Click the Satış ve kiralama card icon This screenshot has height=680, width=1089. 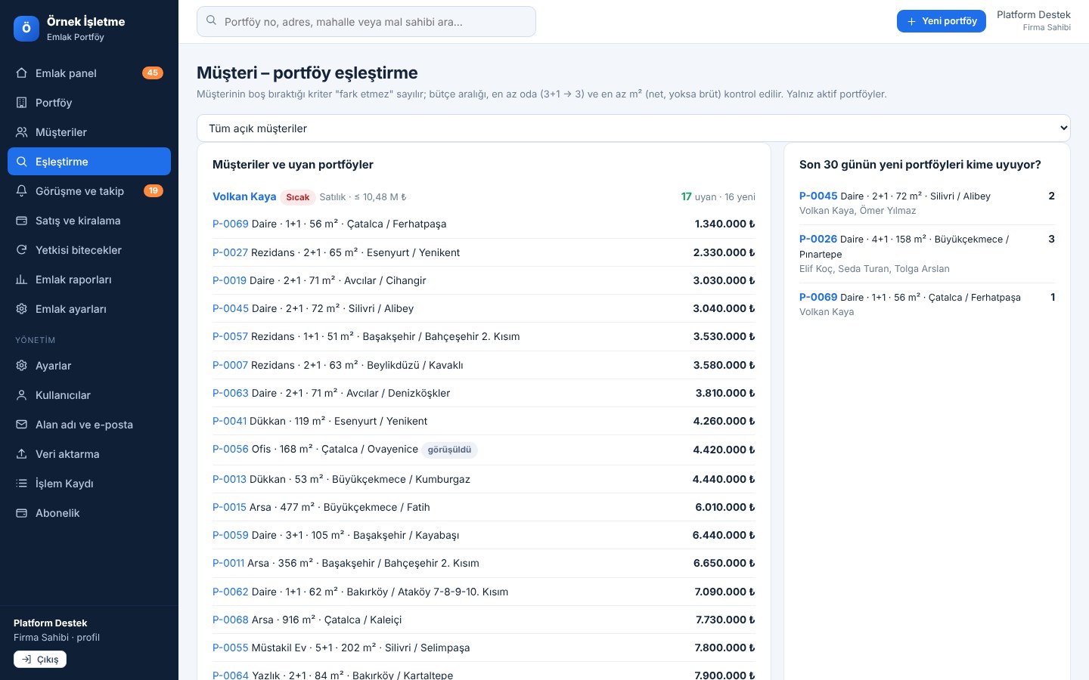click(x=21, y=221)
